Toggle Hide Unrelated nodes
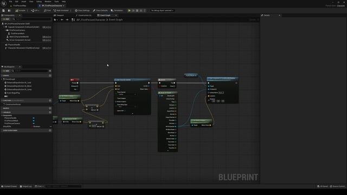The image size is (347, 195). [61, 10]
